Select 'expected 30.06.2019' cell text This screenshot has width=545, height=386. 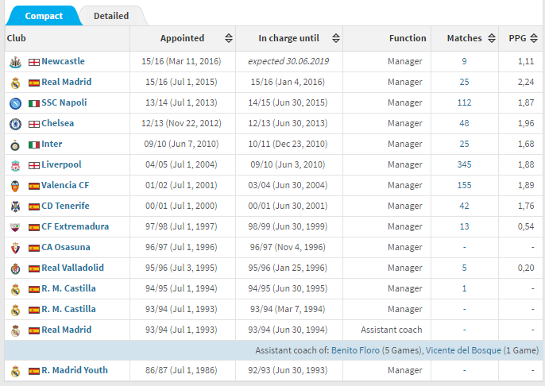click(288, 61)
